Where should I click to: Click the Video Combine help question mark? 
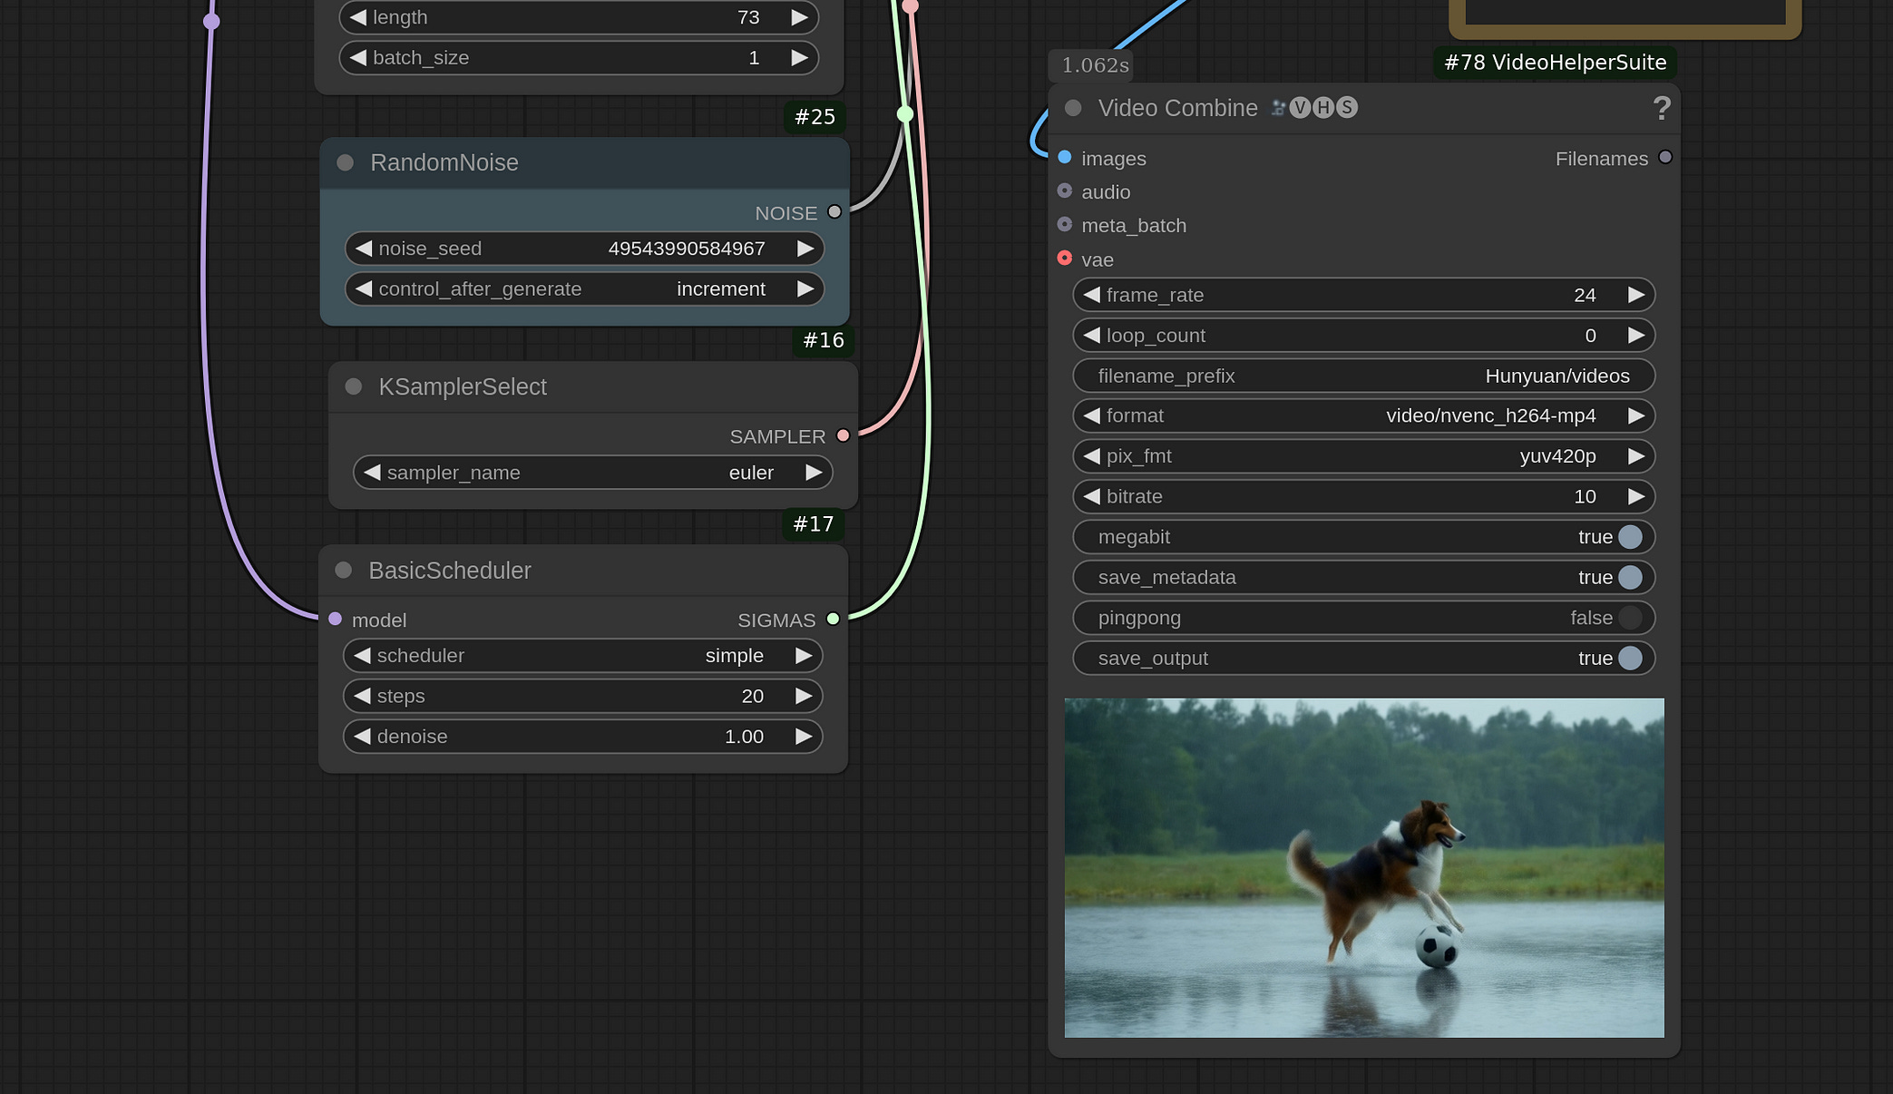click(x=1661, y=109)
